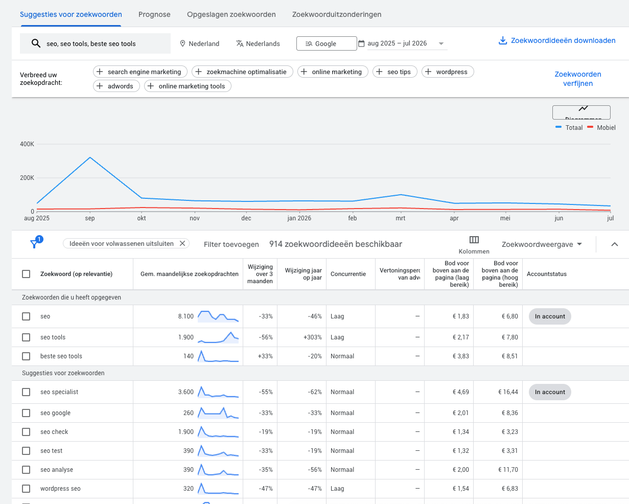Screen dimensions: 629x504
Task: Click the '+303%' year change for 'seo tools'
Action: pos(313,337)
